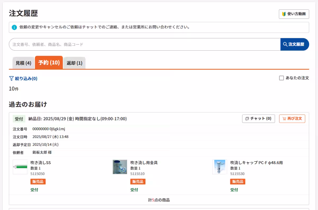Click the 使い方動画 guide button

click(x=294, y=14)
